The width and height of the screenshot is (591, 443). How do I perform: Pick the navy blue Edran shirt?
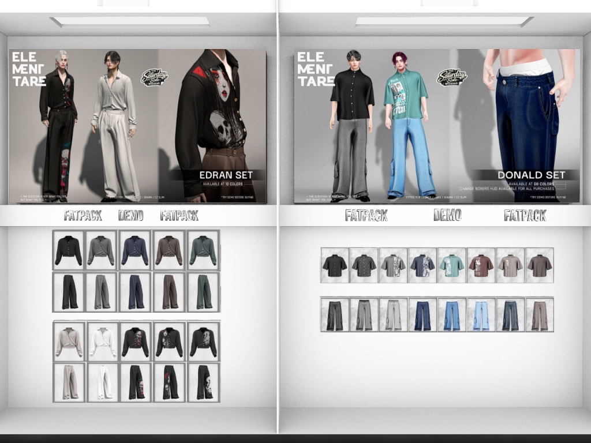click(136, 251)
